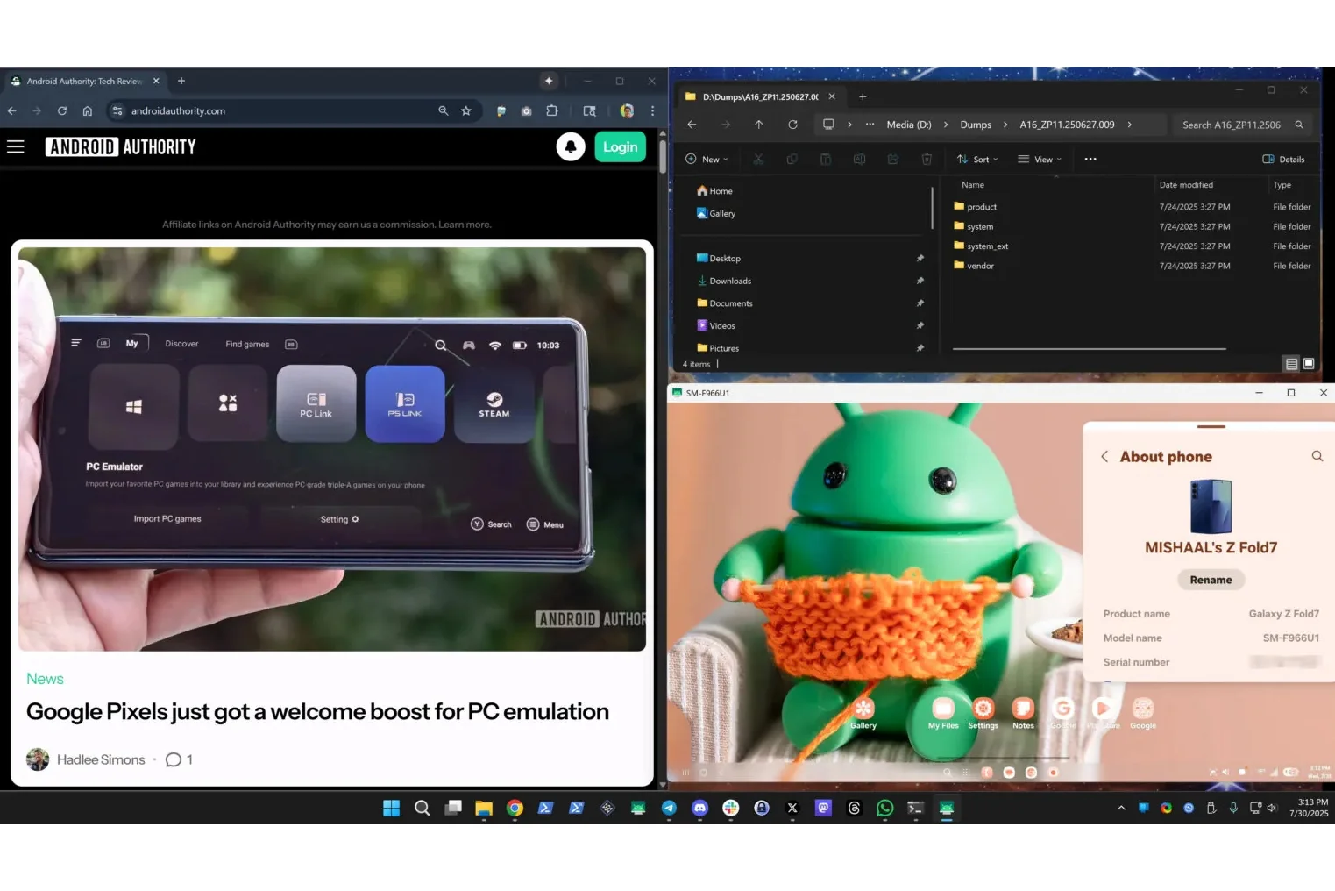The width and height of the screenshot is (1335, 891).
Task: Switch file list to details view layout
Action: pos(1291,363)
